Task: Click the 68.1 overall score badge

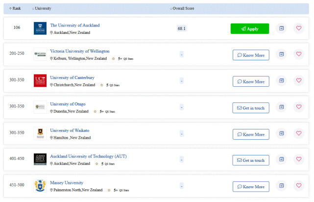Action: pos(181,28)
